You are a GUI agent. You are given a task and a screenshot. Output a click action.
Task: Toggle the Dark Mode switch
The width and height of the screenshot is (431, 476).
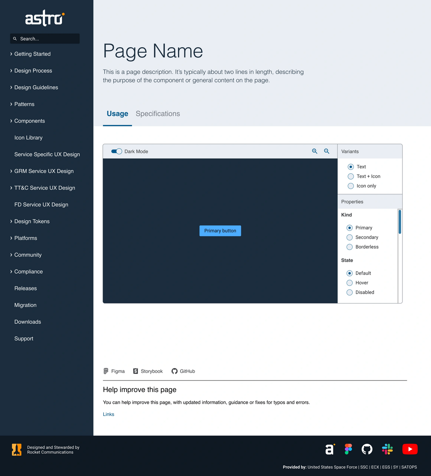pyautogui.click(x=116, y=151)
